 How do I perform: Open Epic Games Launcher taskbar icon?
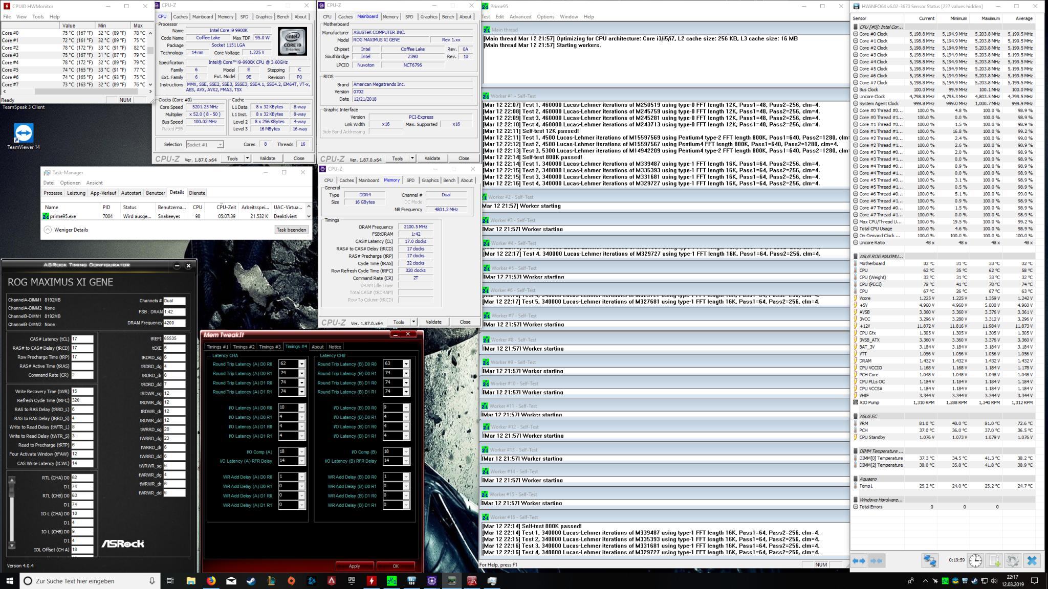pos(352,581)
